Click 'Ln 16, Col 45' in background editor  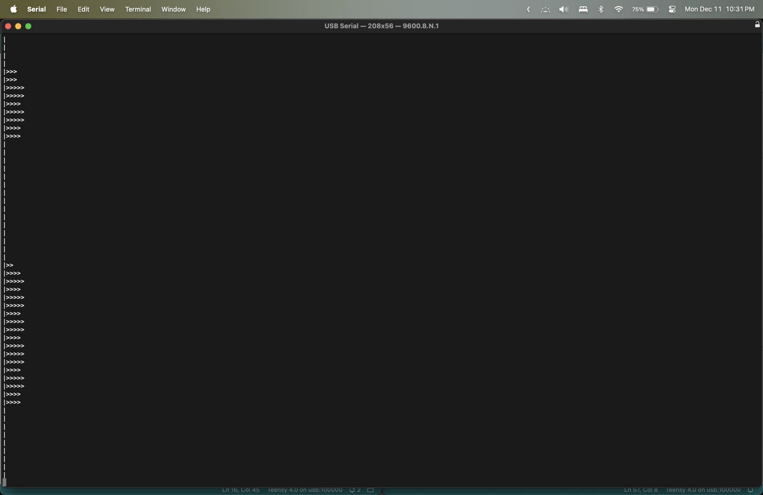(x=241, y=490)
